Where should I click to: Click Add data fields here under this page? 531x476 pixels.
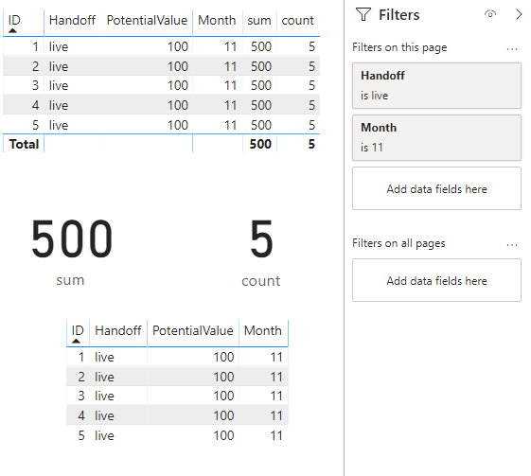point(436,188)
